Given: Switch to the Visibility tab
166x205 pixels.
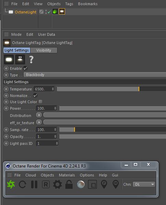Looking at the screenshot, I should click(x=44, y=50).
